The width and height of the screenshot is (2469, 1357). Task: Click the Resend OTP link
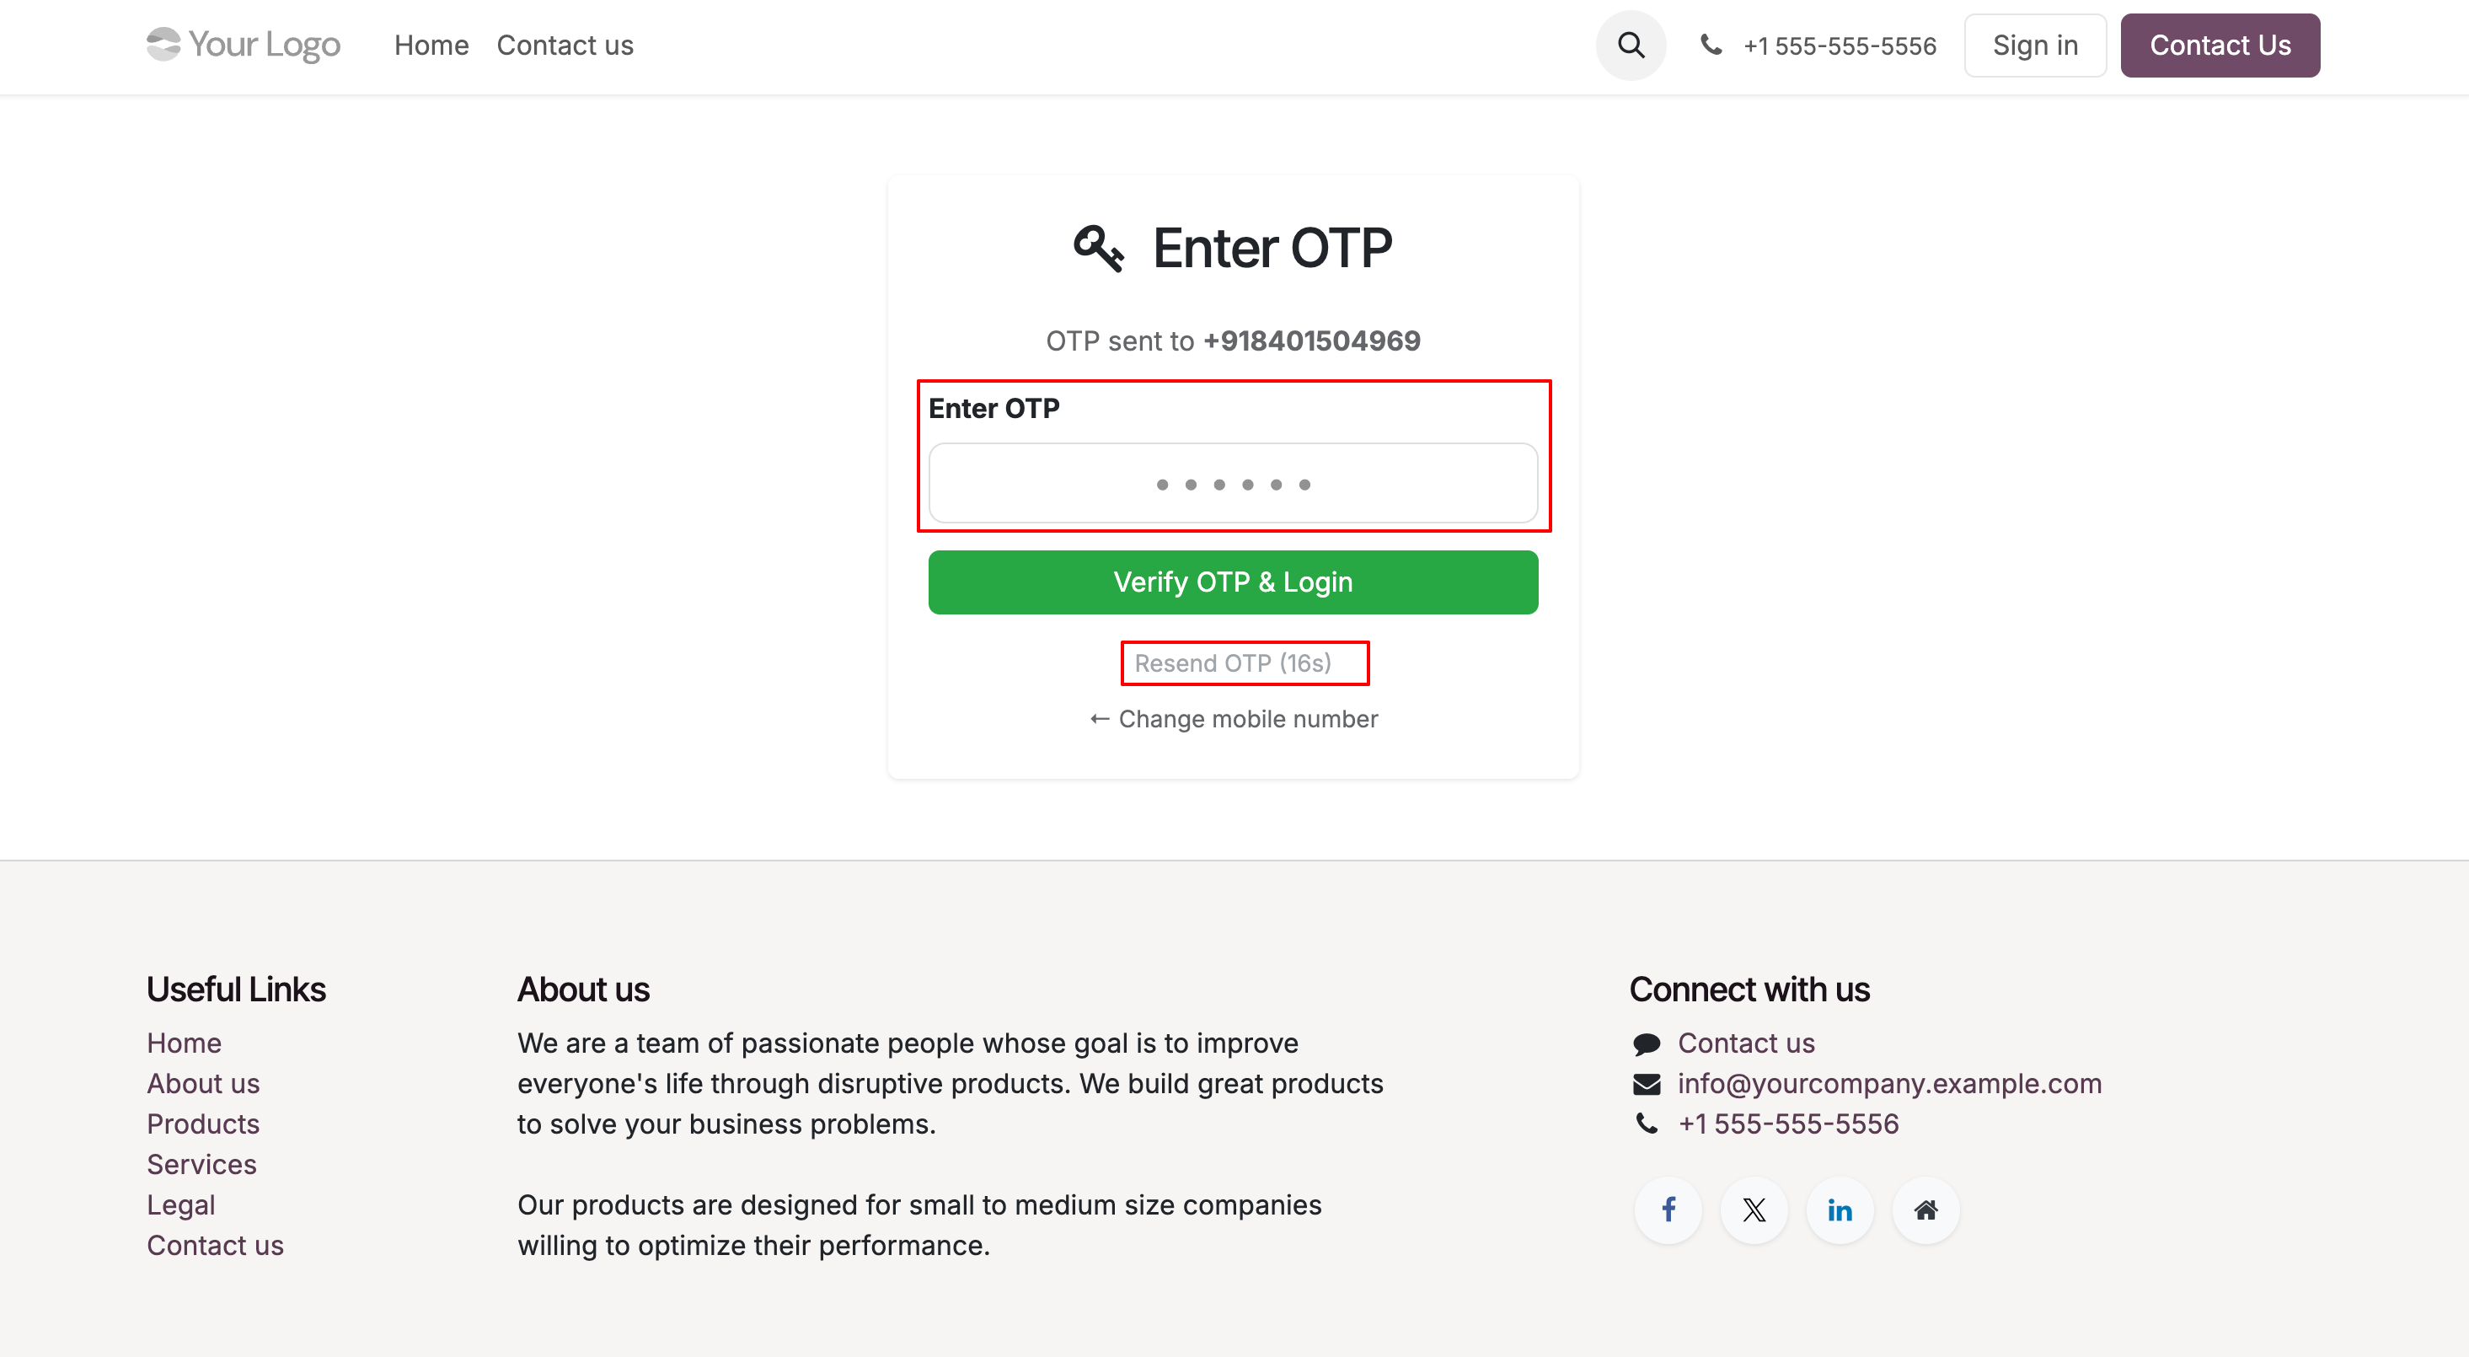click(1233, 662)
